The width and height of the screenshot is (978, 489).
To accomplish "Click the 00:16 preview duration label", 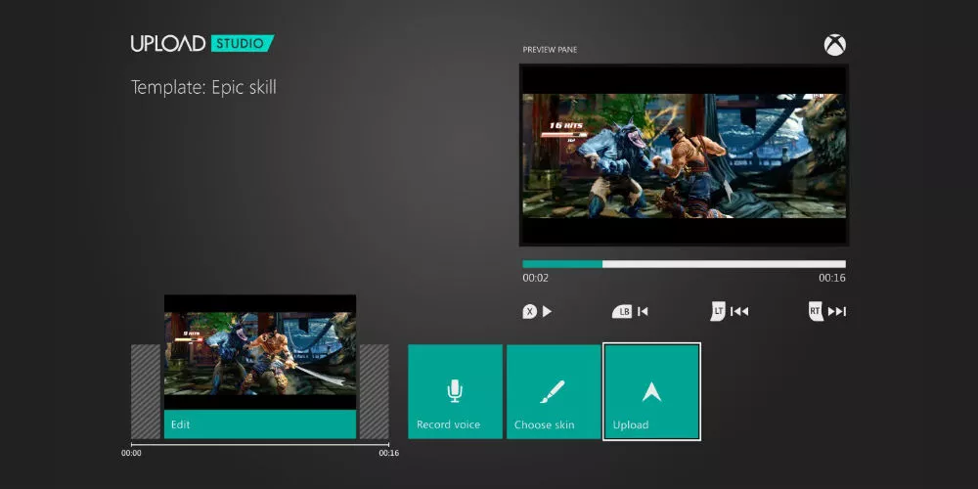I will (832, 278).
